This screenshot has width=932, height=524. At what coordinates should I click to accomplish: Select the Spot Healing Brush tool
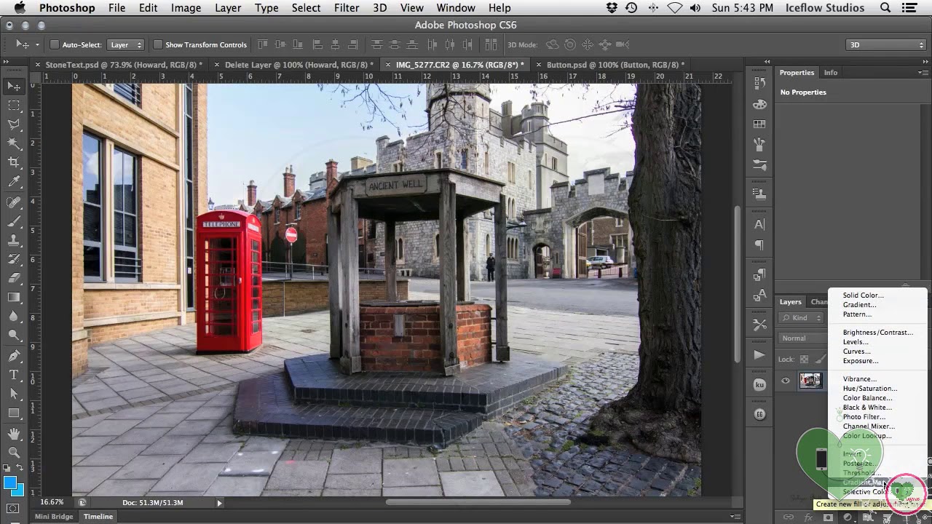point(14,202)
